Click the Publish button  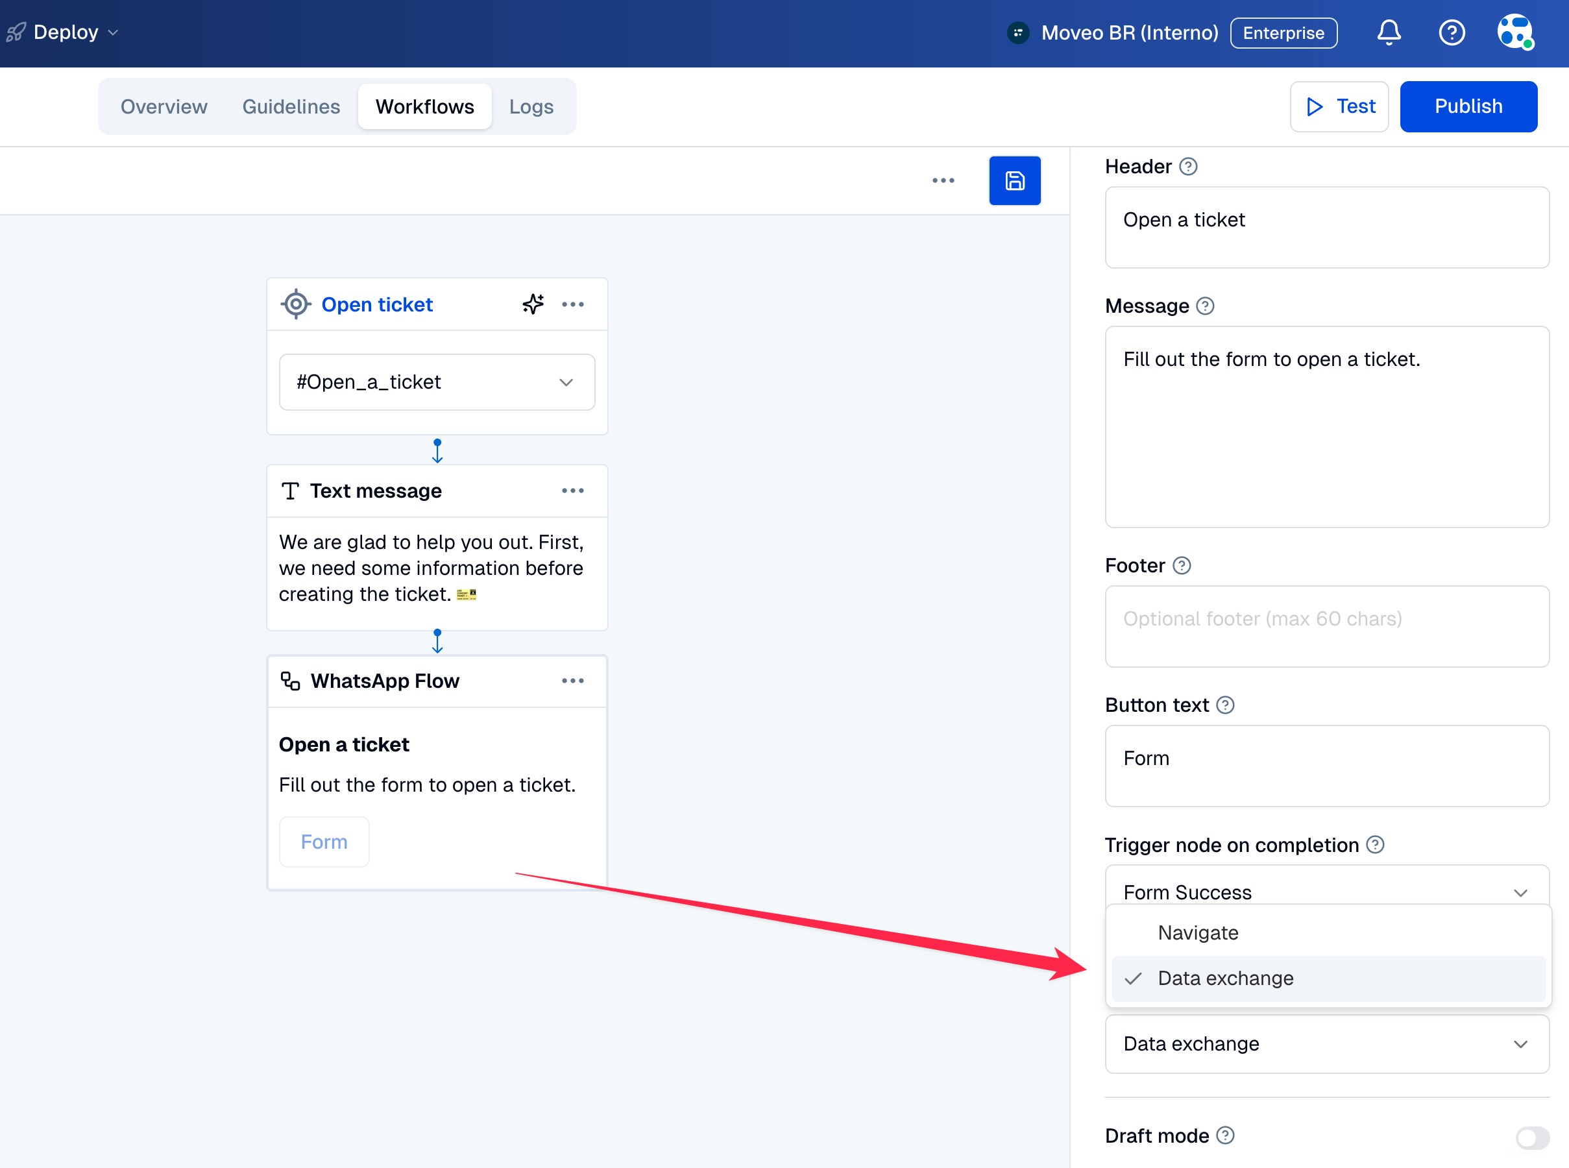point(1468,107)
